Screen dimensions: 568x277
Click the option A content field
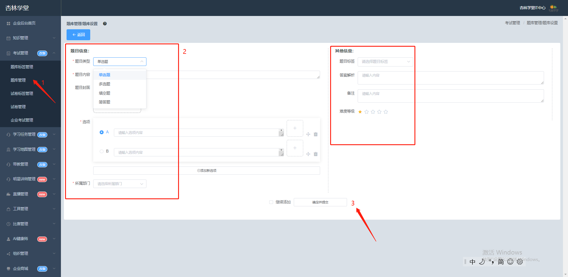[x=199, y=133]
